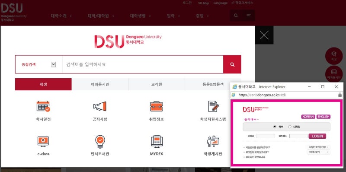Open the 학사일정 calendar icon
This screenshot has height=172, width=346.
coord(43,106)
